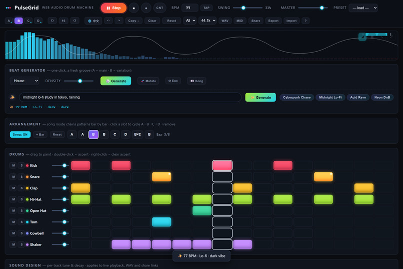Rotate pattern left using icon before 16
This screenshot has width=403, height=269.
52,21
